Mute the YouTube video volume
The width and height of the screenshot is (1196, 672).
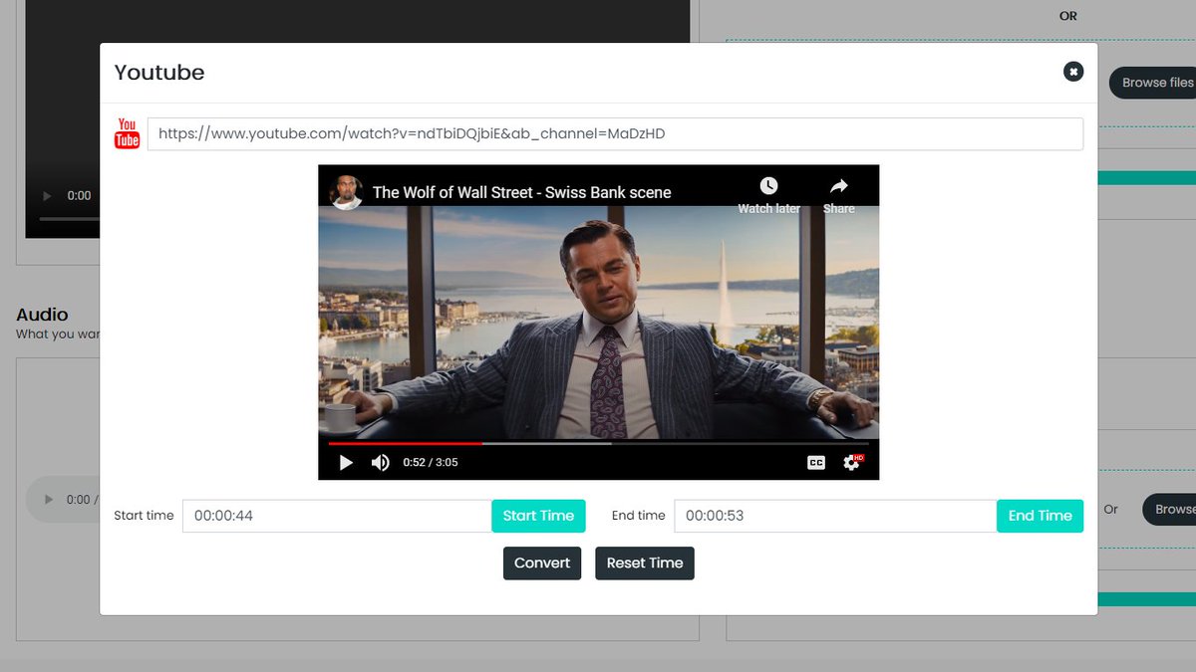(x=380, y=462)
